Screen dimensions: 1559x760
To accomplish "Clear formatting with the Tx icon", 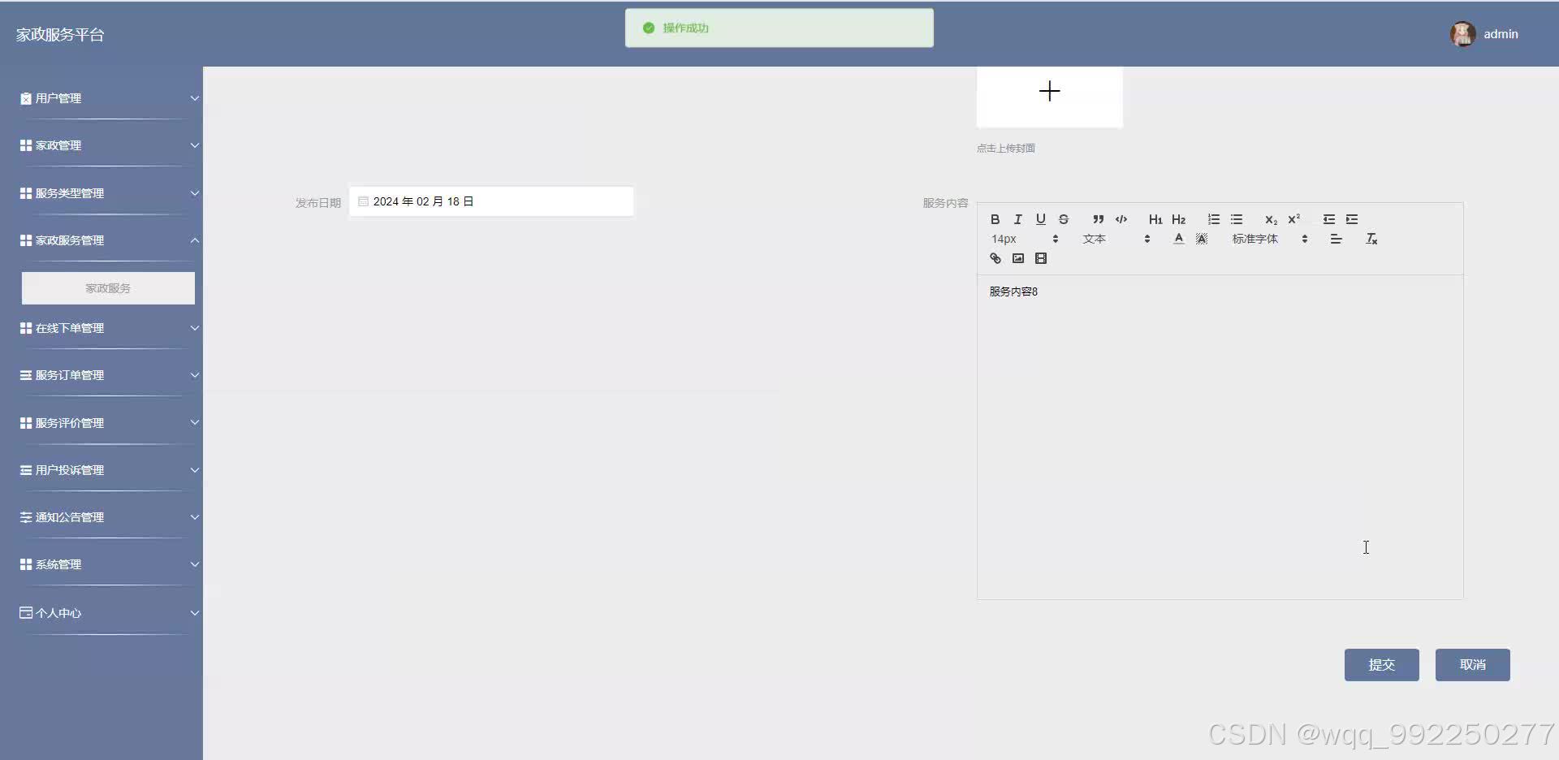I will coord(1371,239).
